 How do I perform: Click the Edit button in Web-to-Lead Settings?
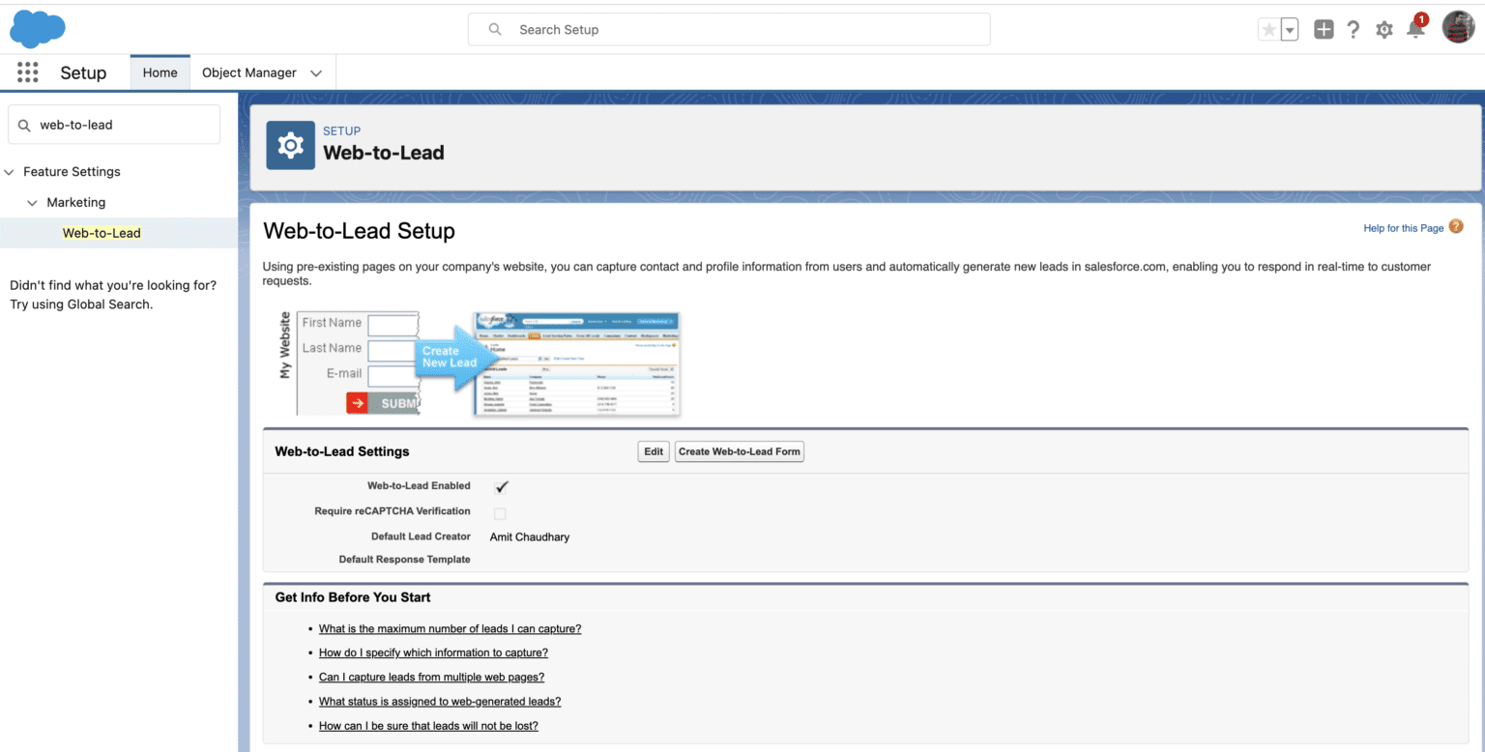[x=653, y=450]
